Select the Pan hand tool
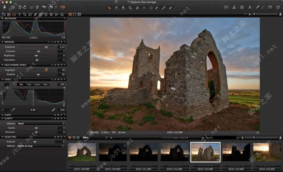 (116, 8)
